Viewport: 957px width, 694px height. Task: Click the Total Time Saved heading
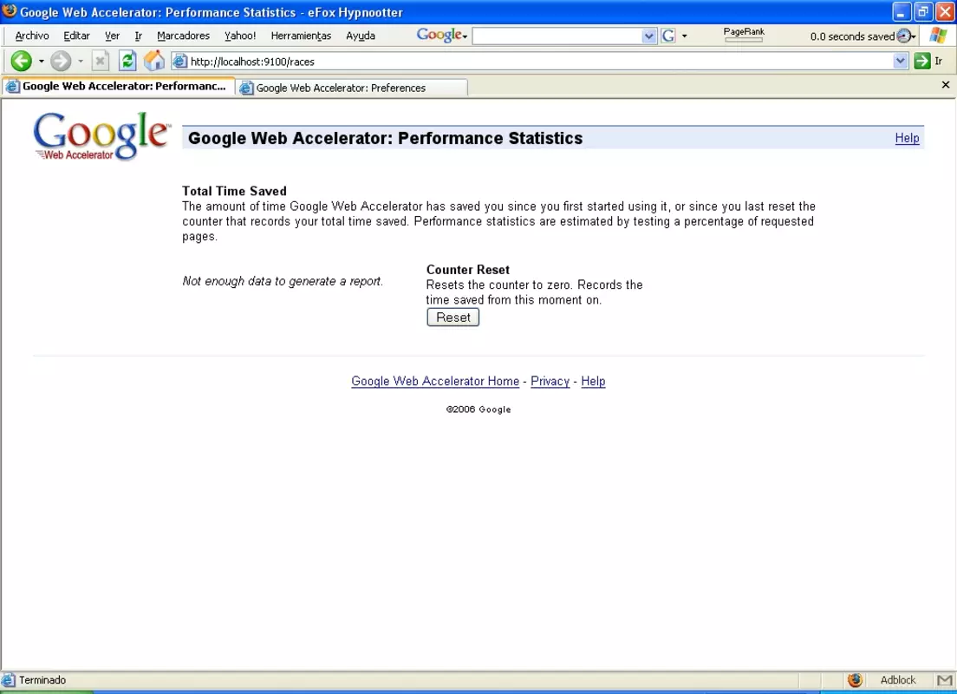pyautogui.click(x=234, y=191)
